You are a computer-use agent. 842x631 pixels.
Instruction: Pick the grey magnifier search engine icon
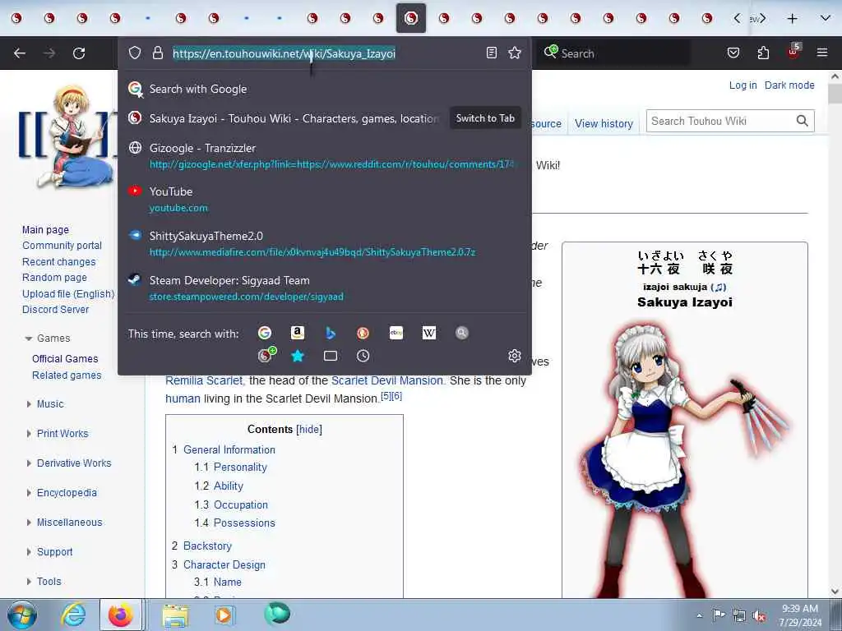pos(462,334)
